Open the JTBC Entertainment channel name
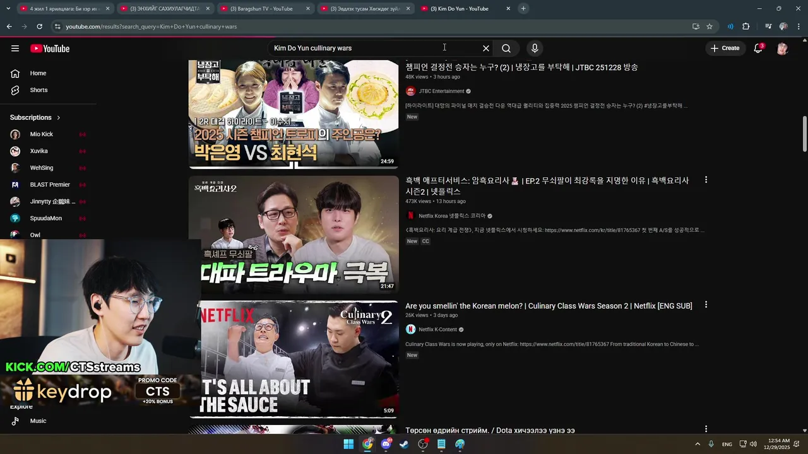Image resolution: width=808 pixels, height=454 pixels. 441,91
